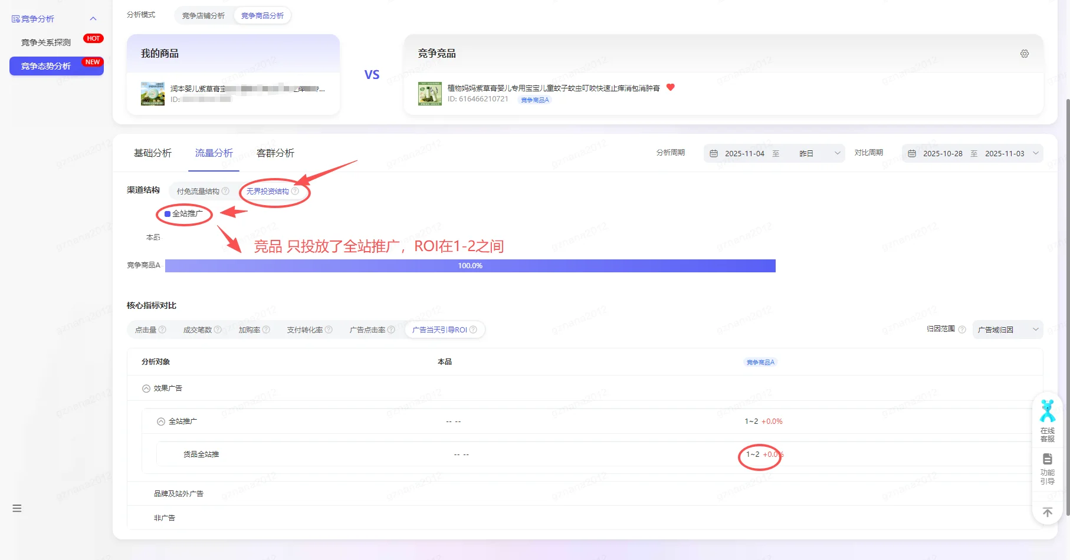Select 竞争店铺分析 analysis mode
This screenshot has height=560, width=1070.
204,16
